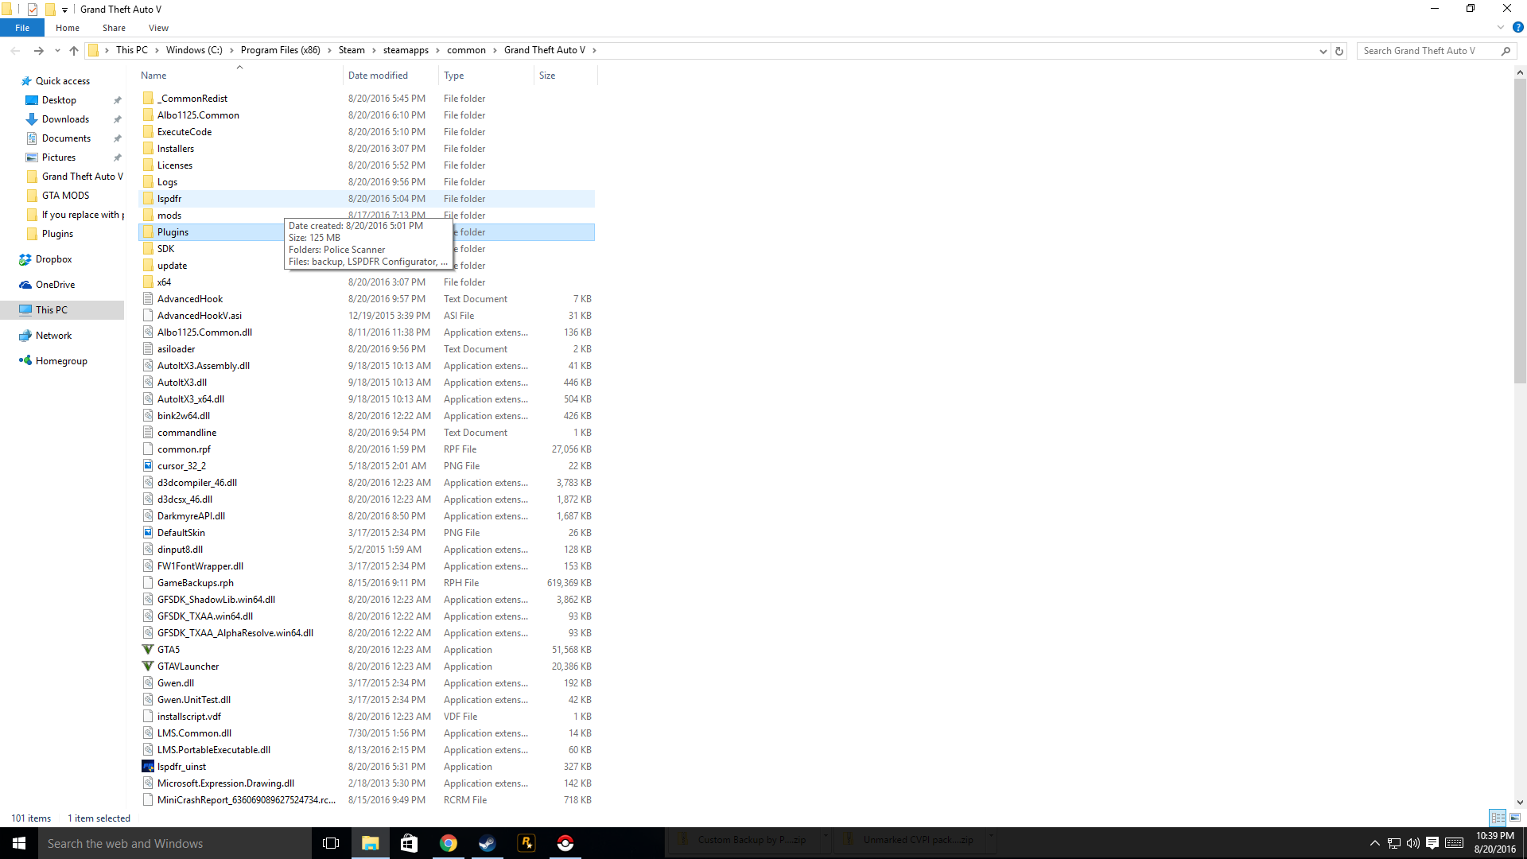The width and height of the screenshot is (1527, 859).
Task: Select the Downloads quick access item
Action: (x=65, y=119)
